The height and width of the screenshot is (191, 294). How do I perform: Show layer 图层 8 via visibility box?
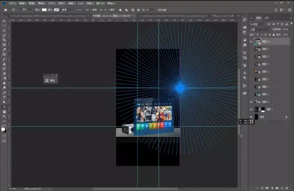pyautogui.click(x=251, y=57)
